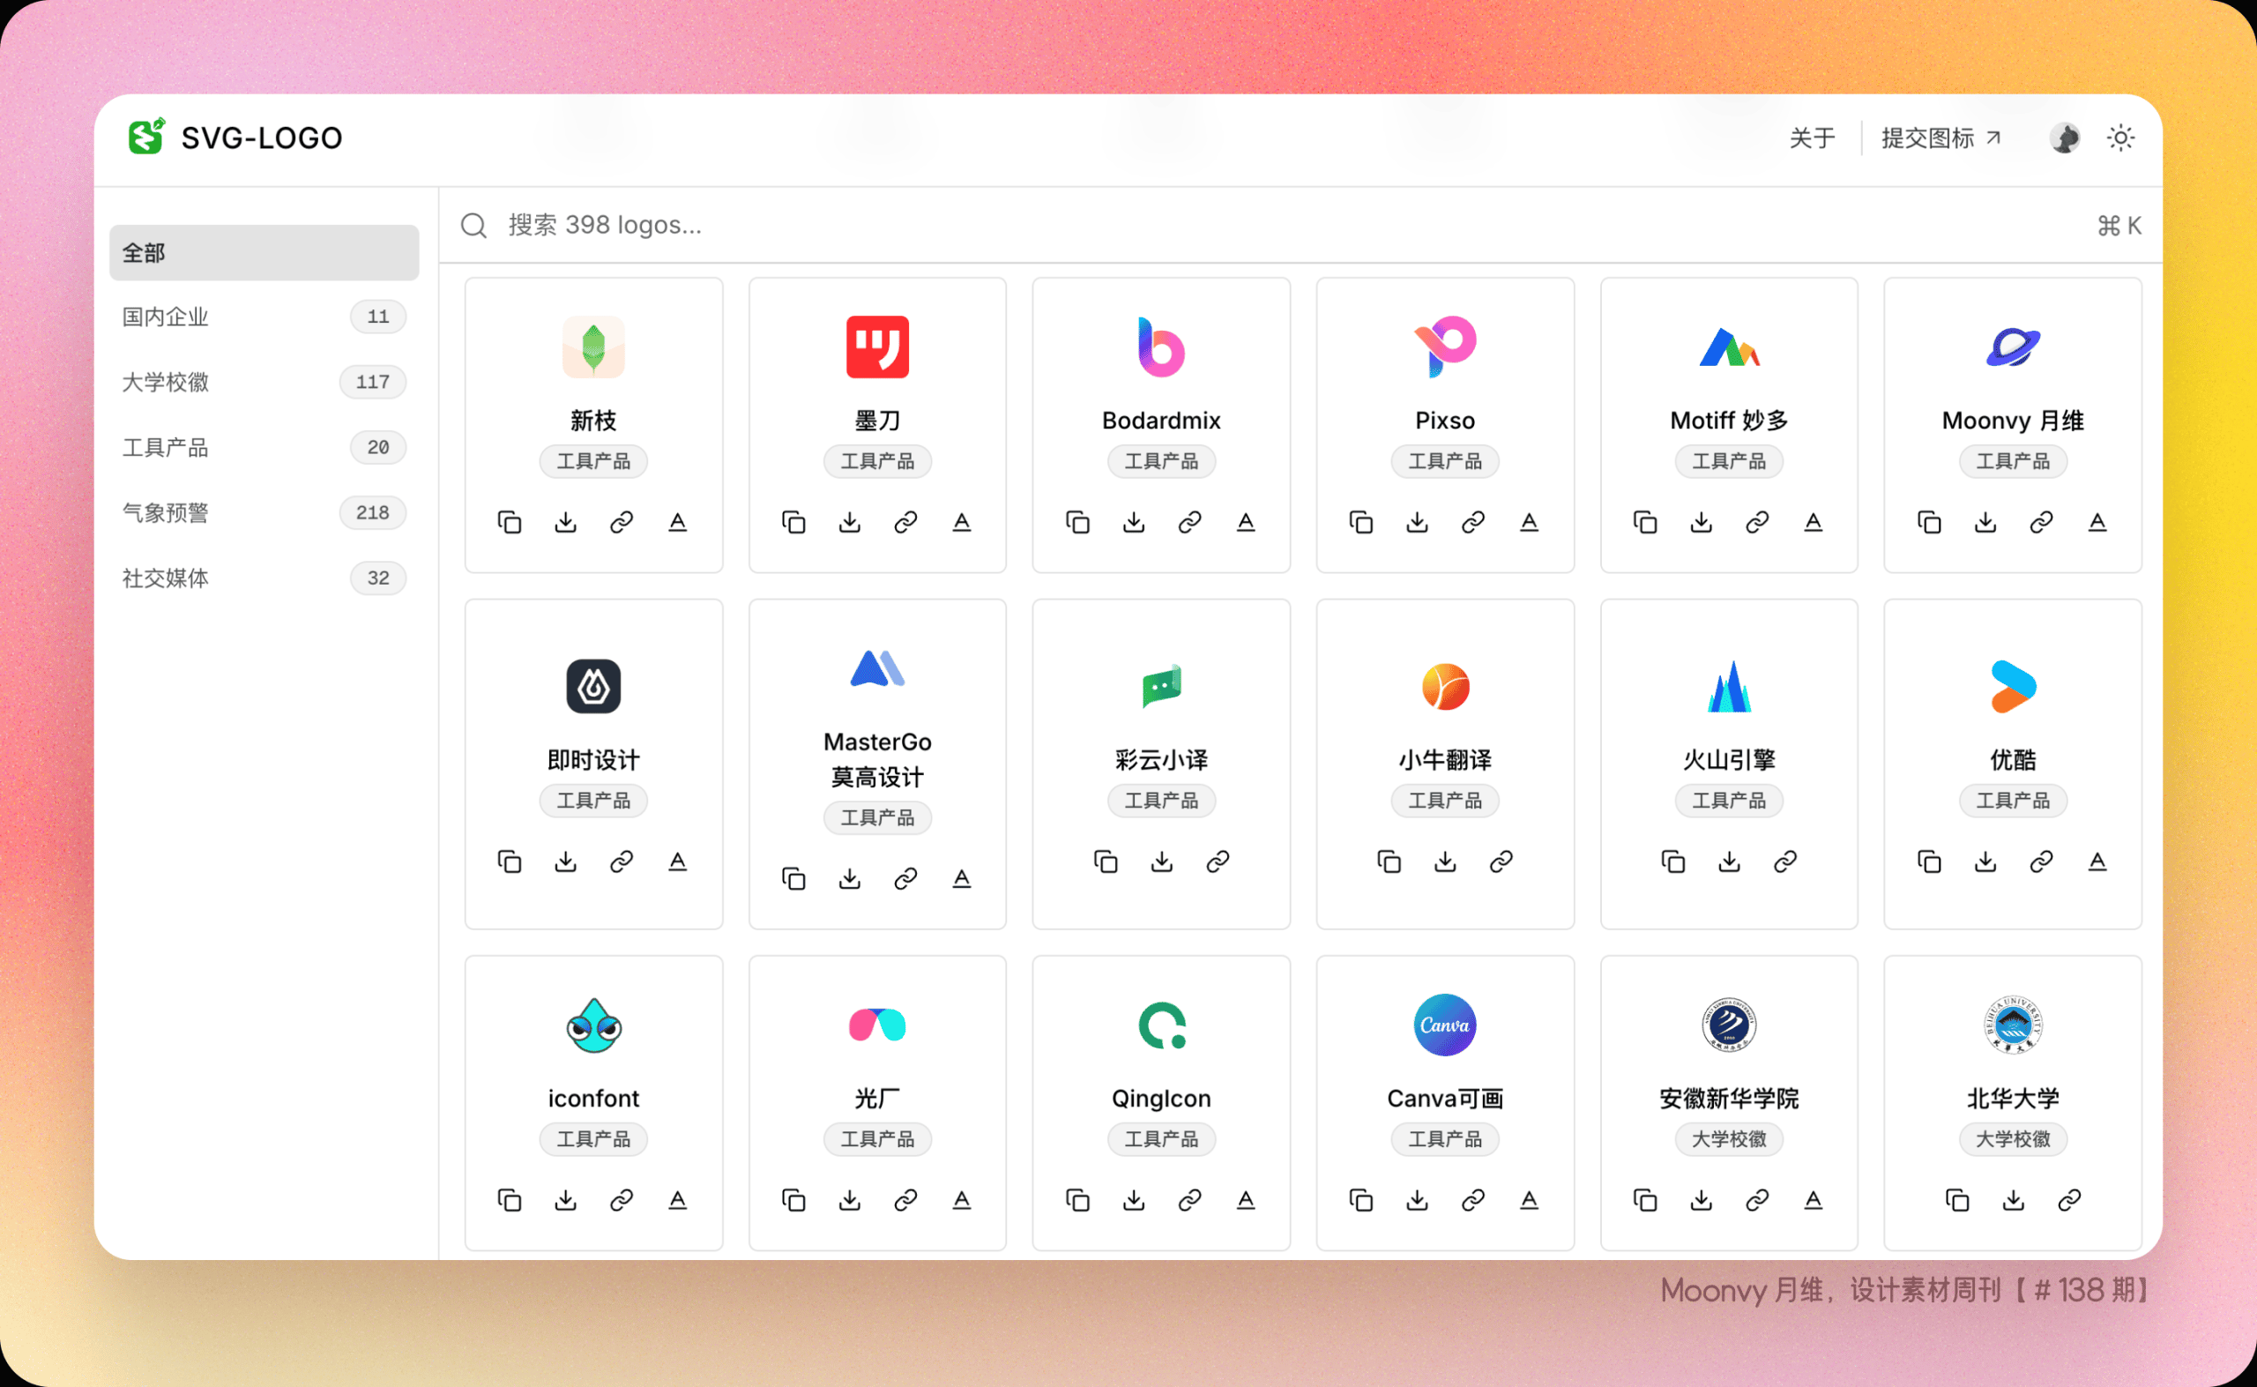The height and width of the screenshot is (1387, 2257).
Task: Click the wordmark A icon on Bodardmix card
Action: [x=1247, y=522]
